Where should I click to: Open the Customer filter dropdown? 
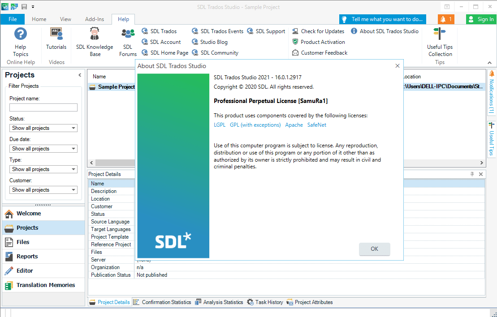(x=43, y=190)
